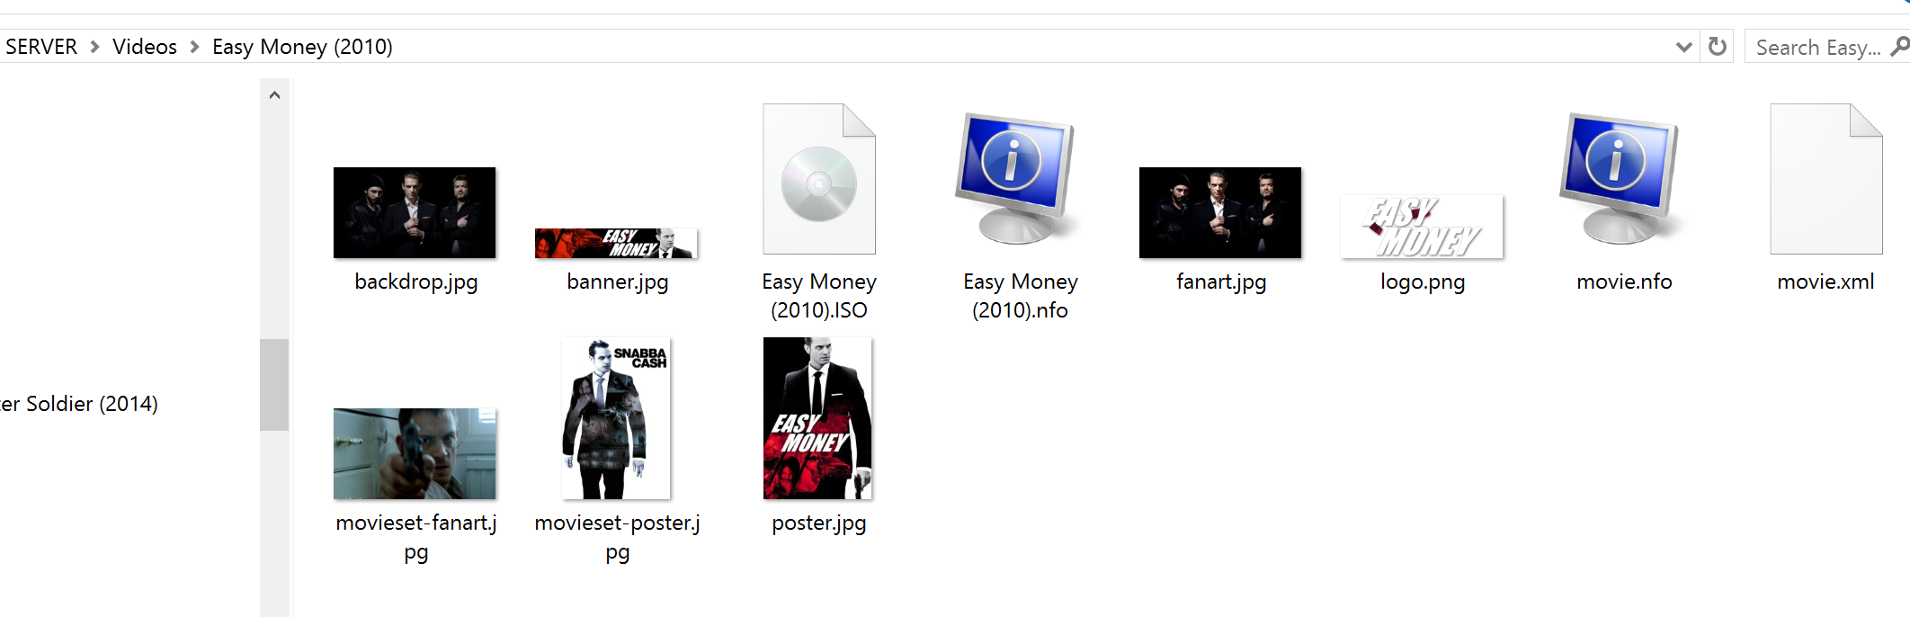This screenshot has height=617, width=1910.
Task: Click the refresh icon in address bar
Action: (x=1717, y=47)
